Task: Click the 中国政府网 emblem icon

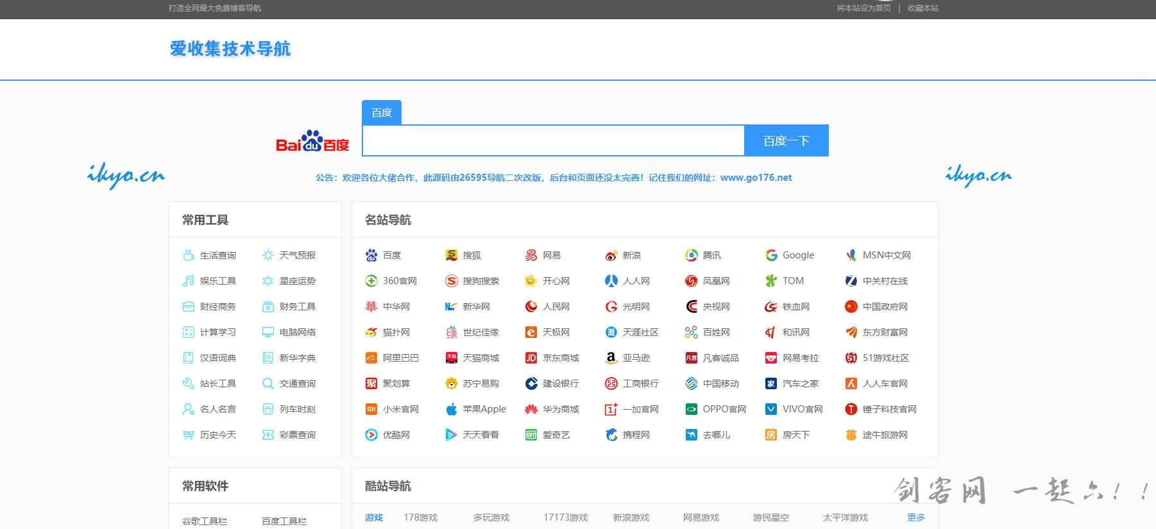Action: (x=851, y=306)
